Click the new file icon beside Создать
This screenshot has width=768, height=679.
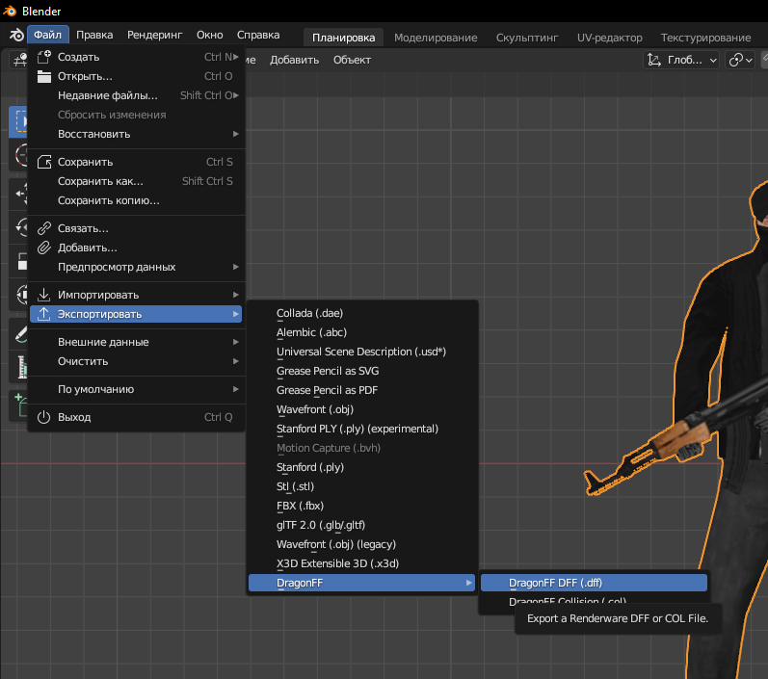(x=43, y=57)
